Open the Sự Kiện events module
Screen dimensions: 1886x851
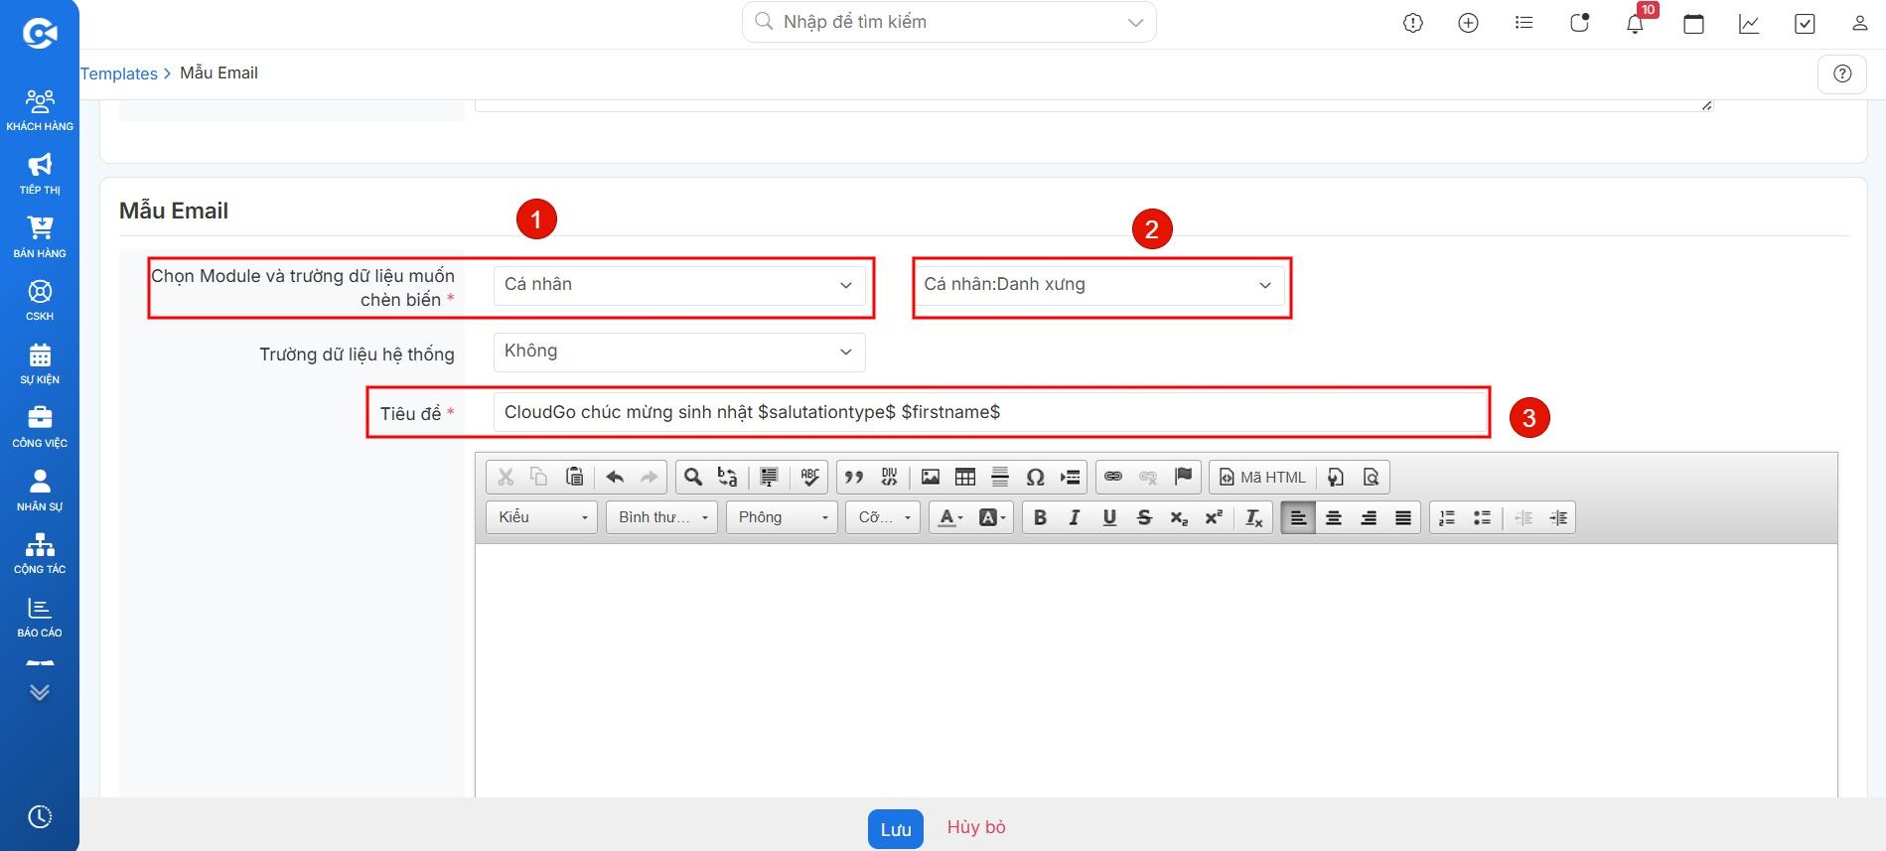point(40,363)
